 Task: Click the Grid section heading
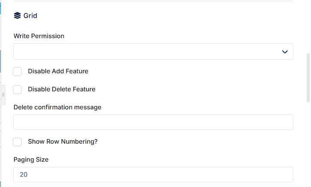tap(30, 15)
